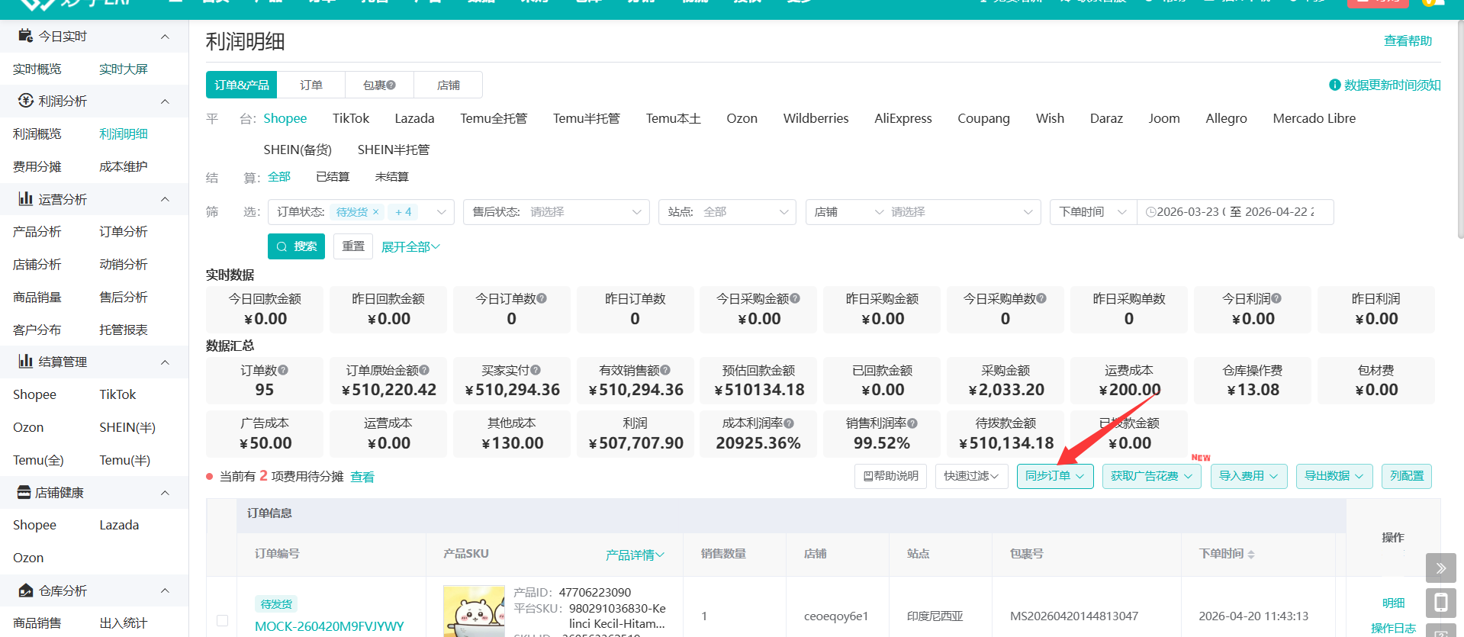Select the SHEIN半托管 platform
The width and height of the screenshot is (1464, 637).
click(x=394, y=150)
